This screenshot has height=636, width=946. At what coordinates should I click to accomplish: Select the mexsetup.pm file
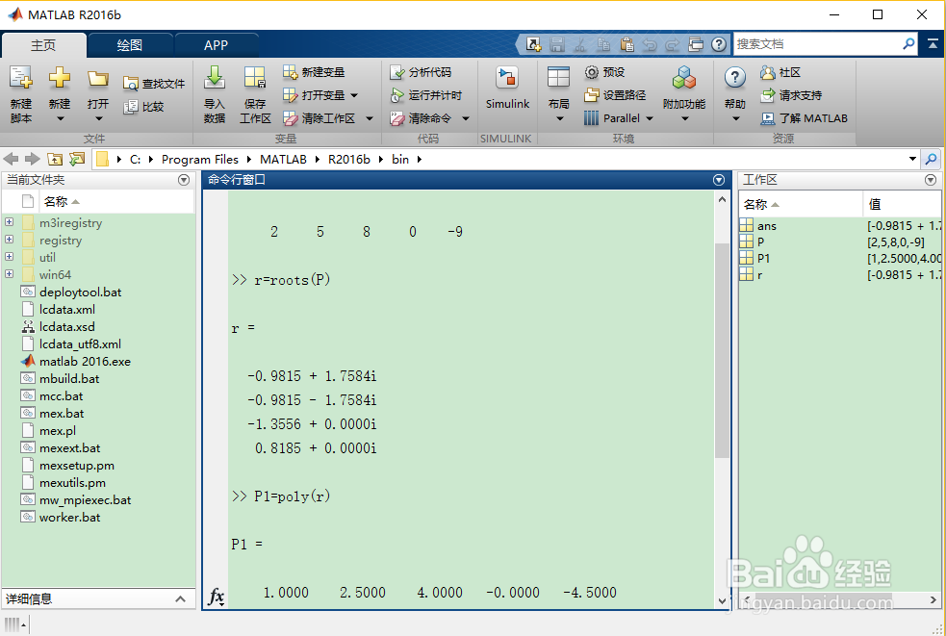click(77, 466)
